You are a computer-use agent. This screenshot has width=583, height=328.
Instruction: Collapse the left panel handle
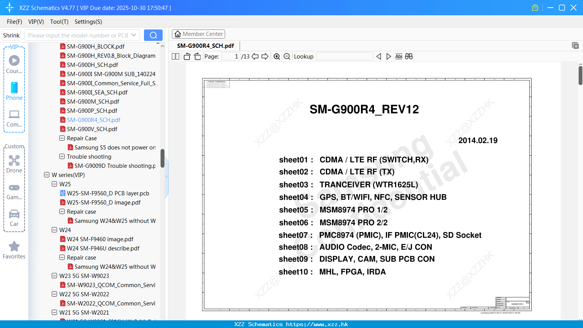(167, 177)
